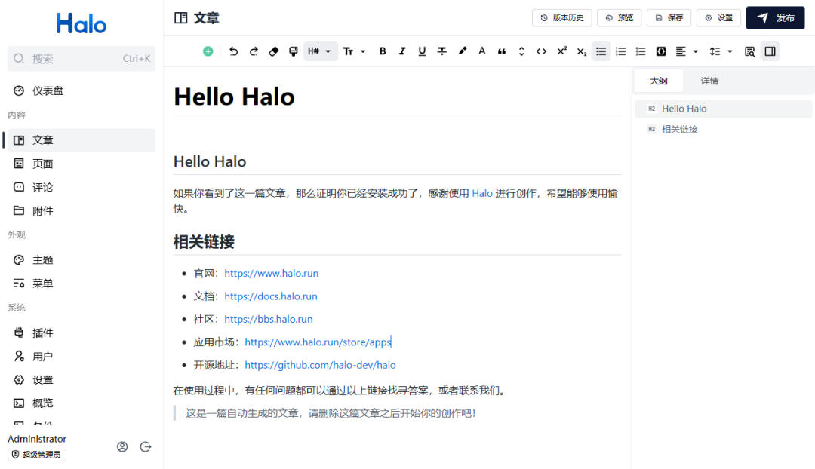Toggle bold formatting

tap(383, 51)
